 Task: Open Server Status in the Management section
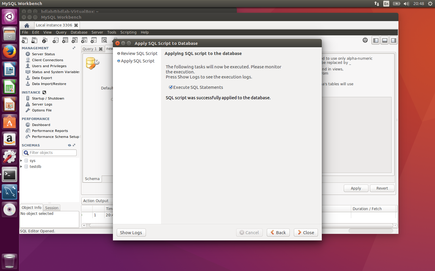click(x=43, y=54)
